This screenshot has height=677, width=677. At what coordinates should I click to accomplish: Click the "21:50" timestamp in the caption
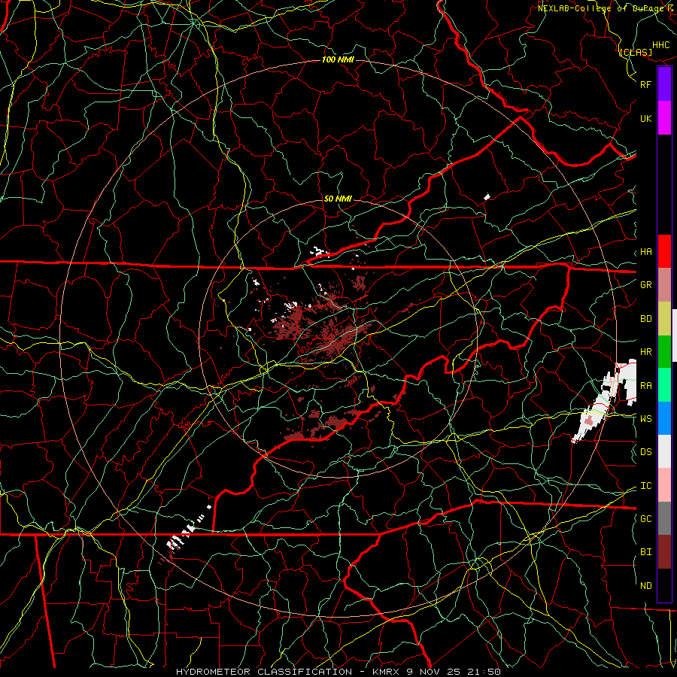coord(484,672)
